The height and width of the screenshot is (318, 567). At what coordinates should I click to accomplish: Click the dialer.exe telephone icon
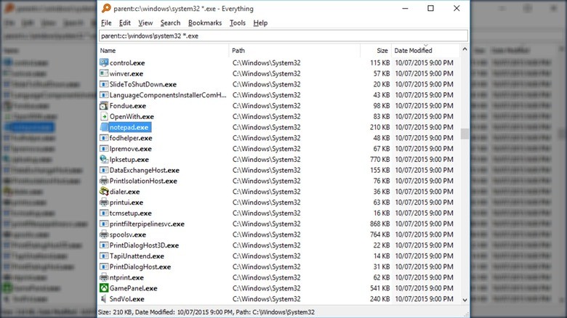coord(103,192)
